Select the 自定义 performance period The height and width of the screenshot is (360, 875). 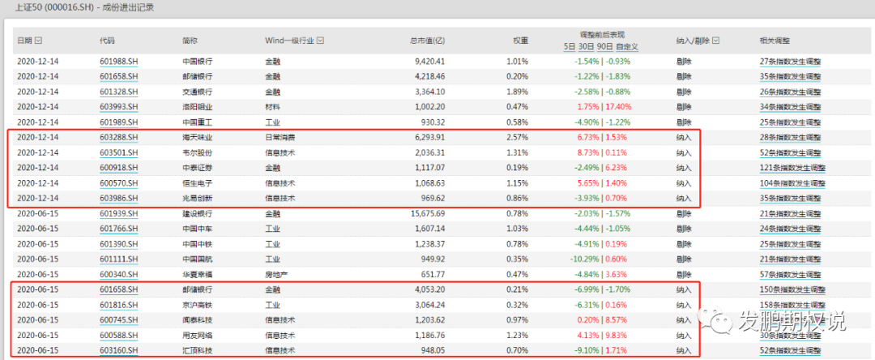(628, 46)
